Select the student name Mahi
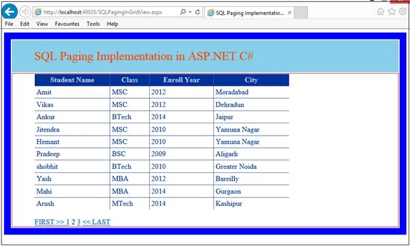The image size is (410, 246). [x=44, y=191]
